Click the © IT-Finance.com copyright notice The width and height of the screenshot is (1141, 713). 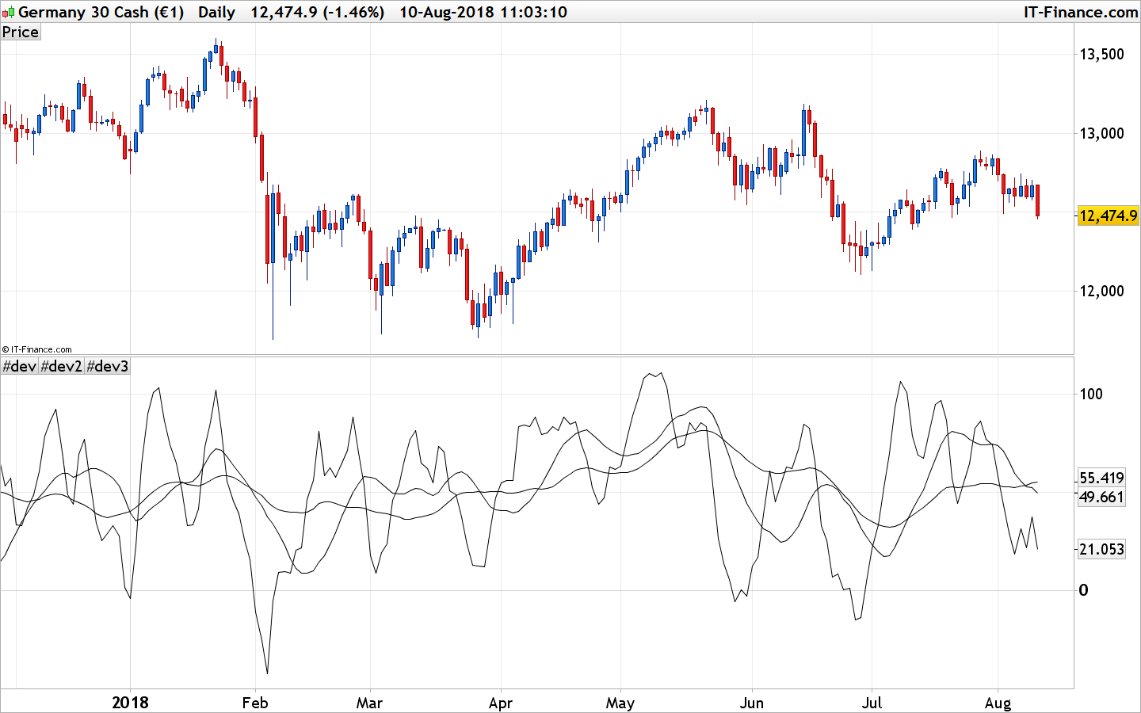[x=37, y=349]
